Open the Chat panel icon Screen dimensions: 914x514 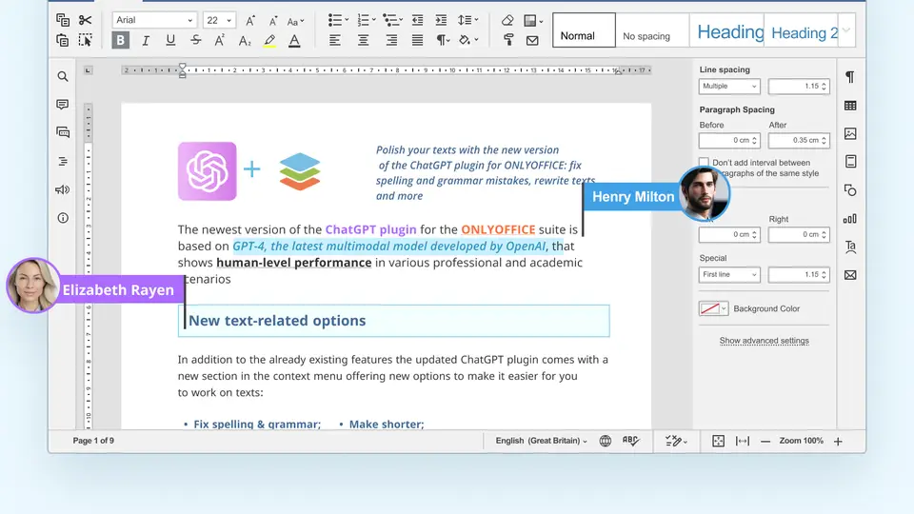[x=63, y=132]
